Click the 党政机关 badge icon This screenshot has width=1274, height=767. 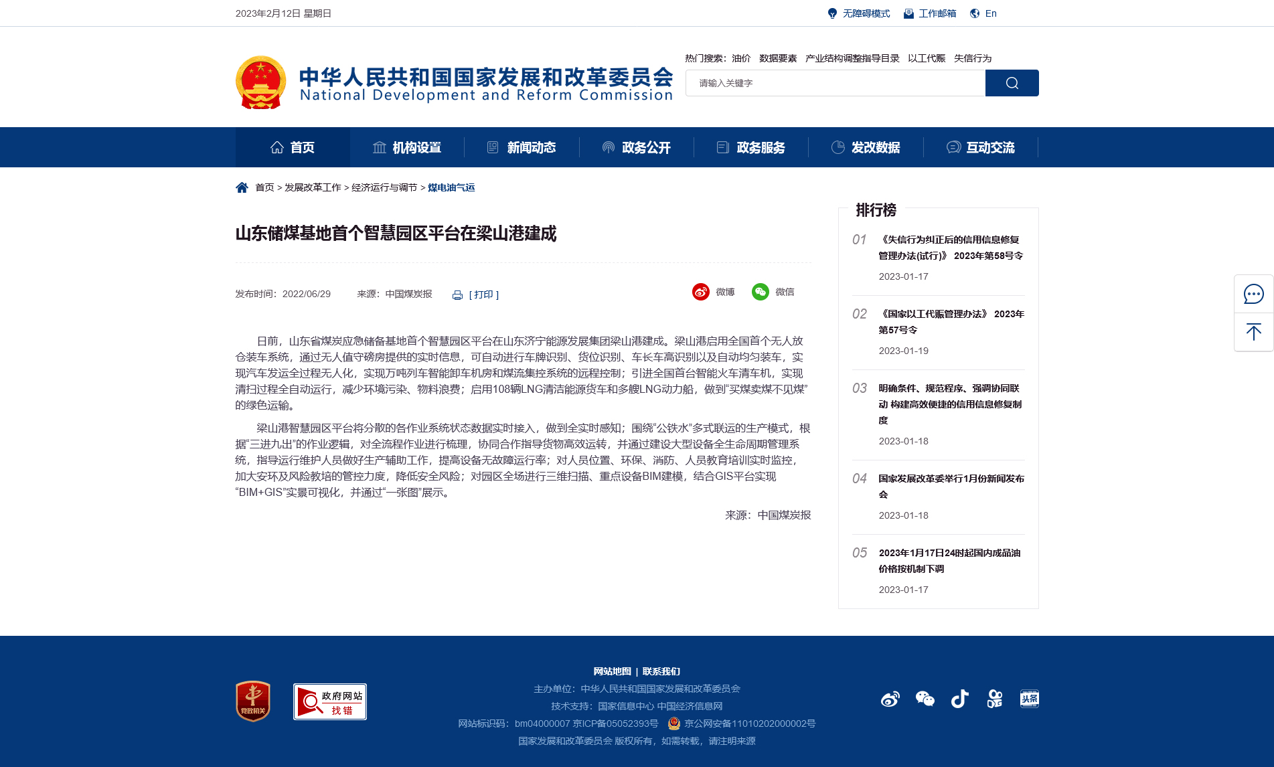pos(253,701)
